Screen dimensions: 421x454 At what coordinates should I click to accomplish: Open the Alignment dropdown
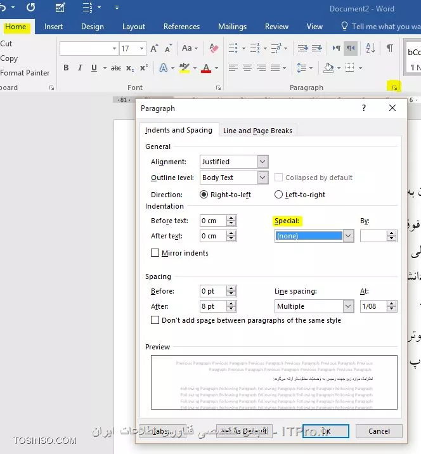pyautogui.click(x=262, y=162)
